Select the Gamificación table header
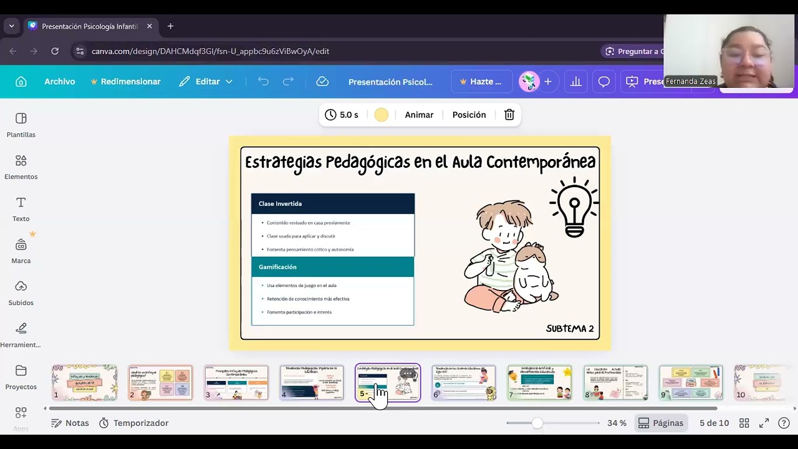798x449 pixels. (x=333, y=267)
